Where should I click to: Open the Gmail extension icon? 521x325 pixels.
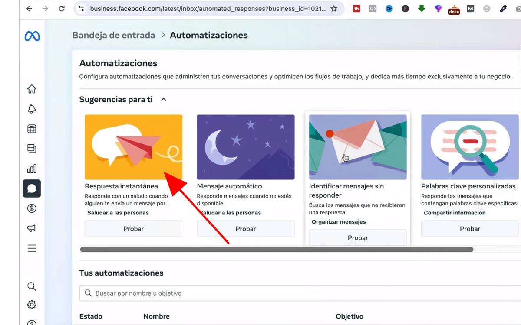point(470,8)
